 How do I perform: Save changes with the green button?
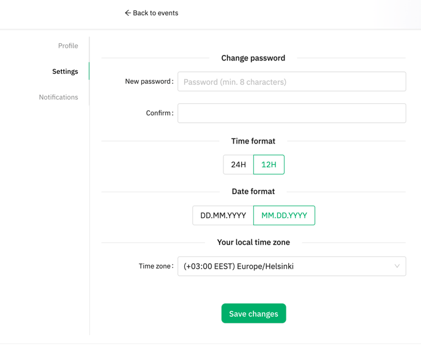pos(254,314)
